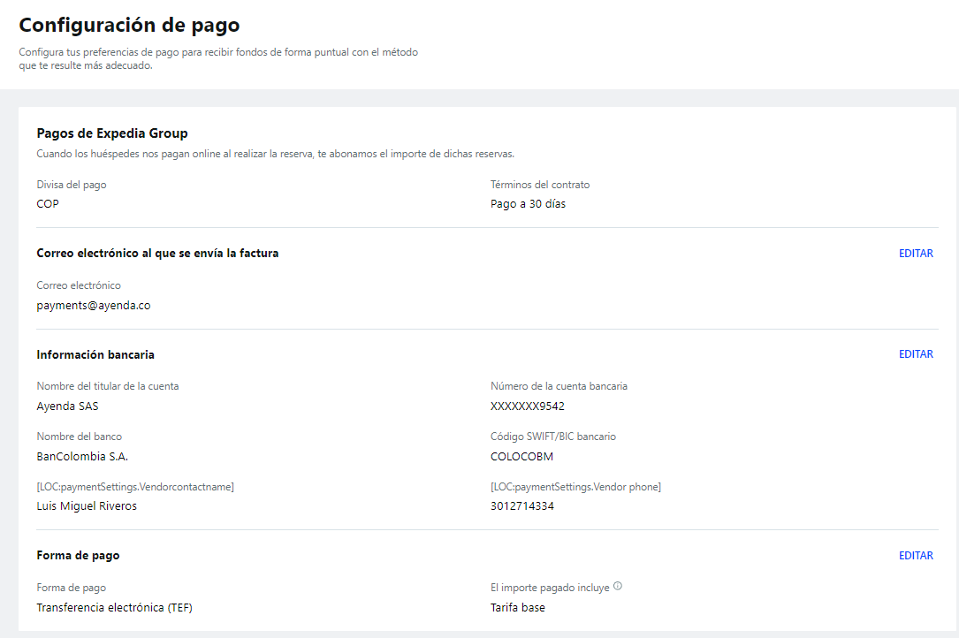959x638 pixels.
Task: Select the 'Nombre del titular de la cuenta' label
Action: [x=108, y=386]
